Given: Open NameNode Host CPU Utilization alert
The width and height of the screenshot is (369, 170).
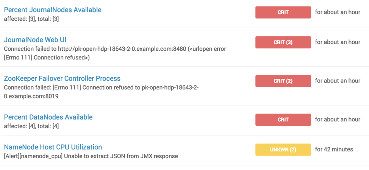Looking at the screenshot, I should coord(53,147).
